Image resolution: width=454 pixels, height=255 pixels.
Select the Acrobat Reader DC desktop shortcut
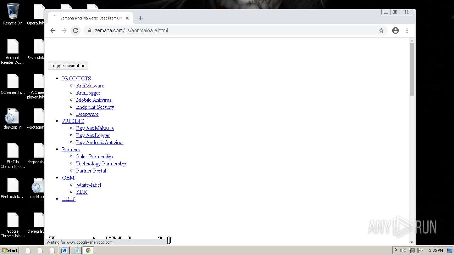click(x=13, y=52)
